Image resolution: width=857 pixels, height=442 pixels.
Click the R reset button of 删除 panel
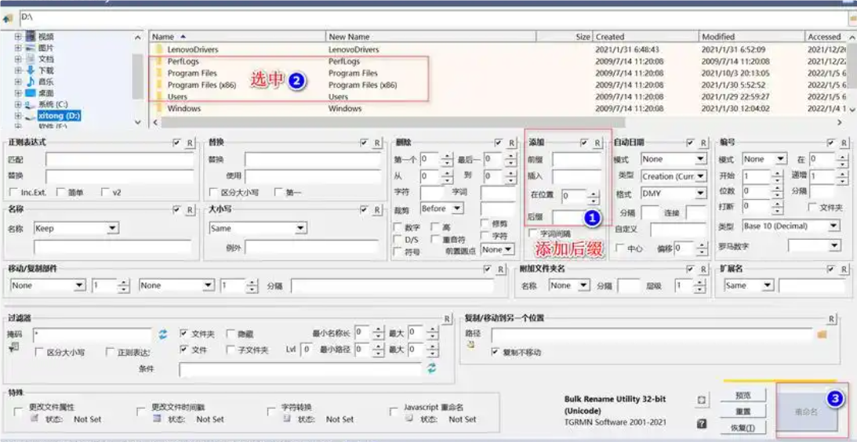click(x=511, y=143)
